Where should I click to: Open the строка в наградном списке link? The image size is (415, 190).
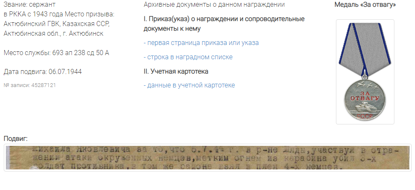(188, 57)
